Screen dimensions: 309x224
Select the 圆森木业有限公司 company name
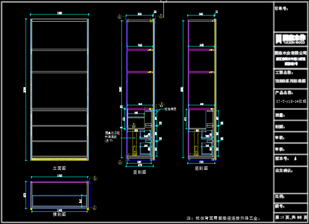click(x=290, y=52)
